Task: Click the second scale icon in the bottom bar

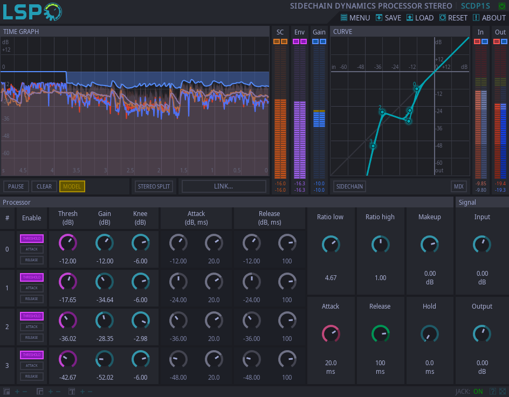Action: (x=40, y=392)
